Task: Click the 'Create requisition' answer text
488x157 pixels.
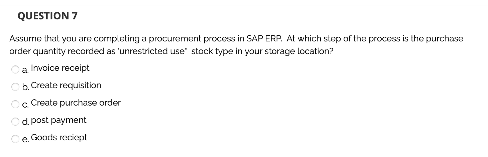Action: [66, 86]
